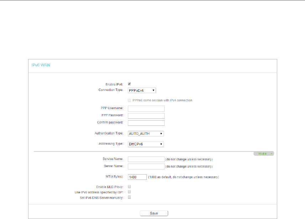The image size is (305, 219).
Task: Click the Authentication Type label
Action: pos(109,133)
